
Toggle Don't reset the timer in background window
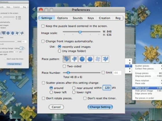tap(5, 59)
